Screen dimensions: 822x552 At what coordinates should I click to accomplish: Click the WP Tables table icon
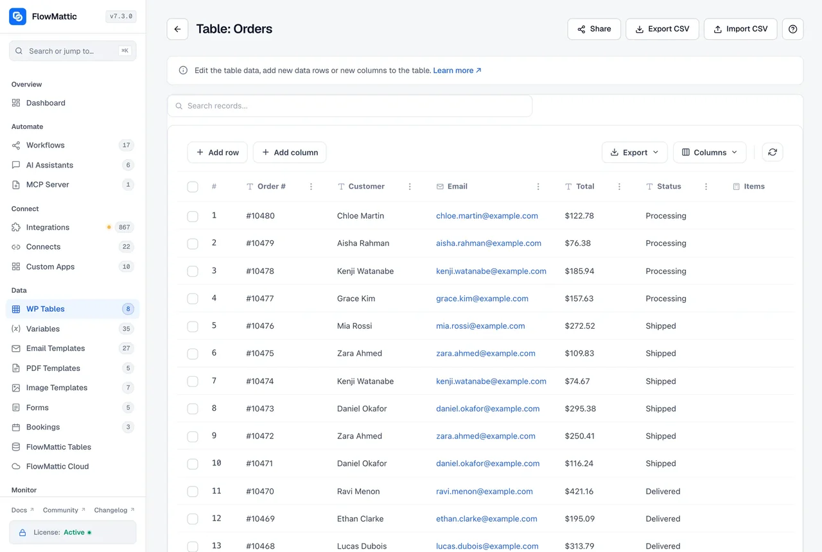click(16, 309)
